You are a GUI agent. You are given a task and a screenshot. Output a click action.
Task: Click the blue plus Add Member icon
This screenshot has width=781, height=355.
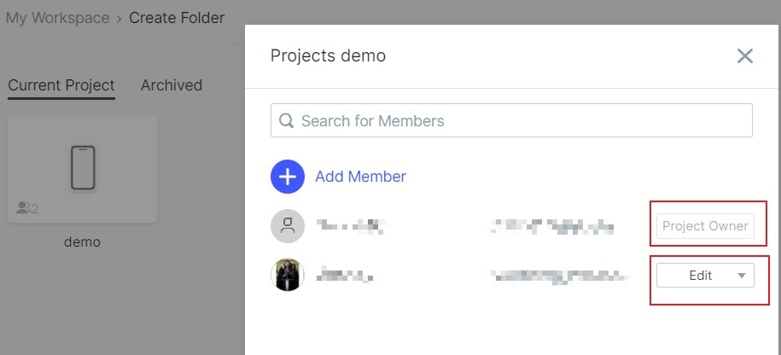288,177
